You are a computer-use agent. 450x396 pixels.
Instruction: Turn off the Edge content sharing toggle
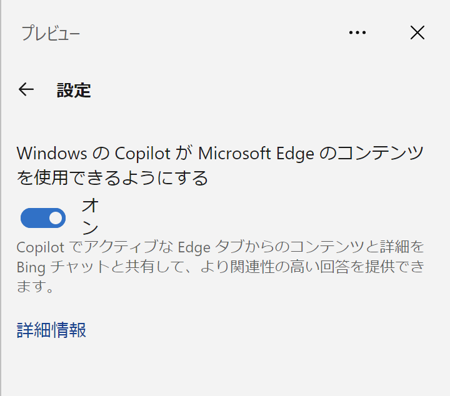pos(43,217)
